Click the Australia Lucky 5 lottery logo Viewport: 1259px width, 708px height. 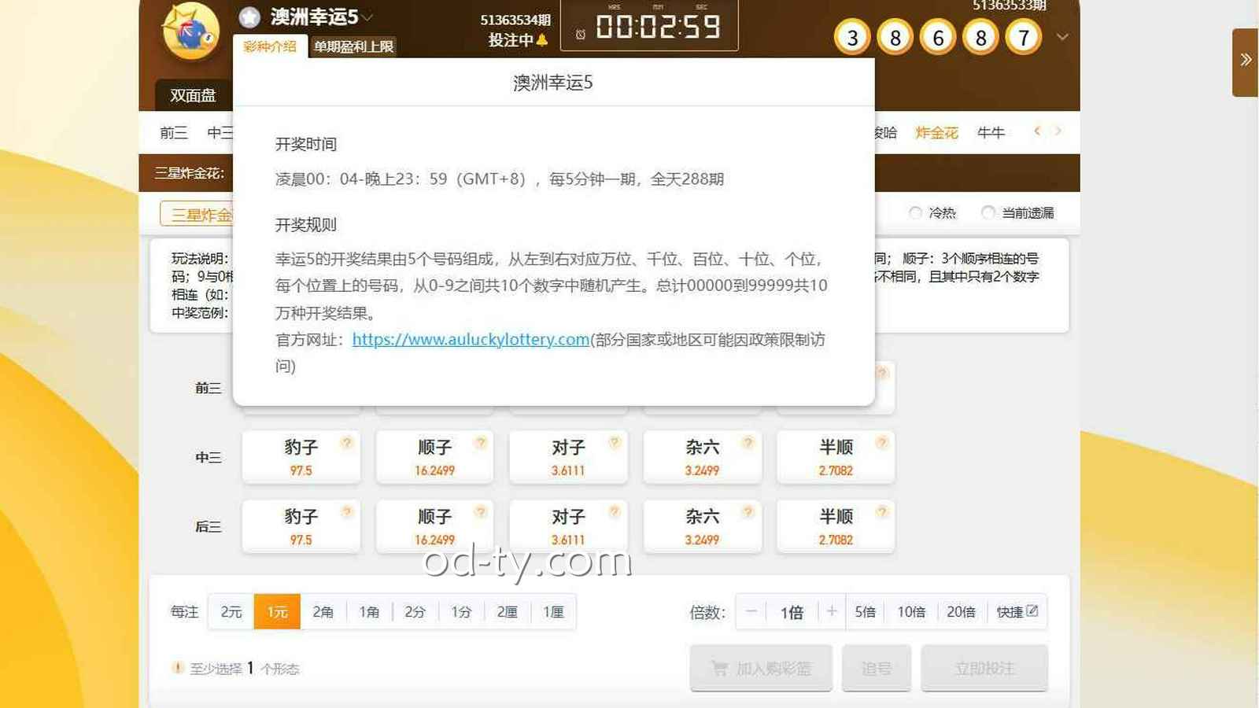[x=190, y=32]
